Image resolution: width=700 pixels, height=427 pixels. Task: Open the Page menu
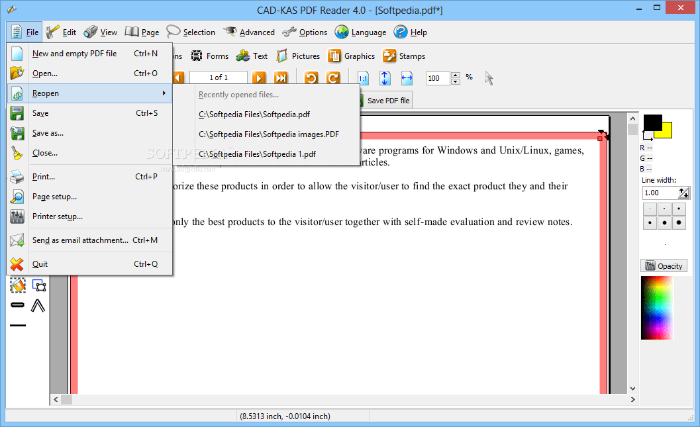142,32
